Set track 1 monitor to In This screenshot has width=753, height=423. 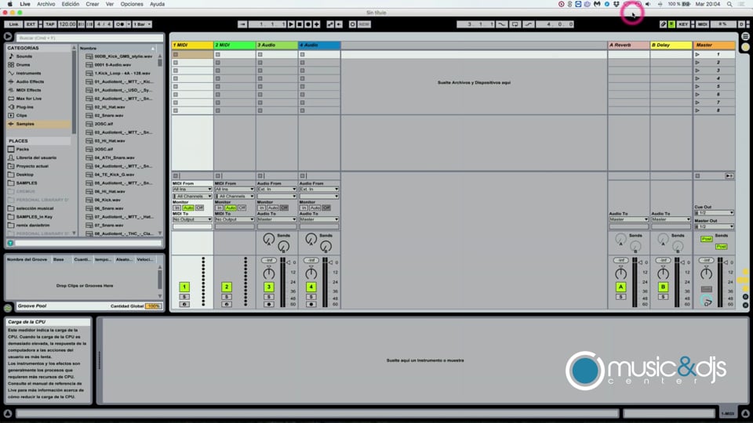point(176,208)
